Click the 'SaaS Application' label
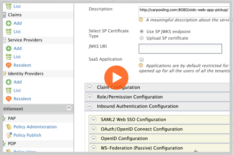Viewport: 233px width, 155px height. click(105, 59)
